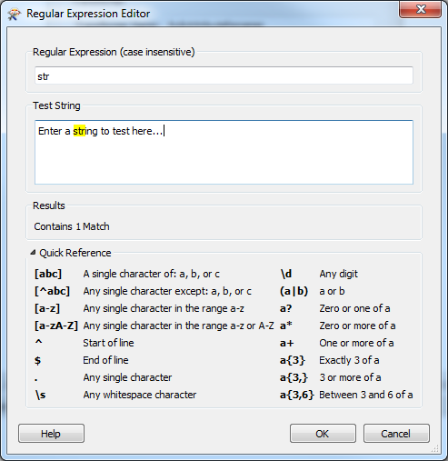Click the [a-z] range reference token
Viewport: 448px width, 461px height.
(x=47, y=308)
